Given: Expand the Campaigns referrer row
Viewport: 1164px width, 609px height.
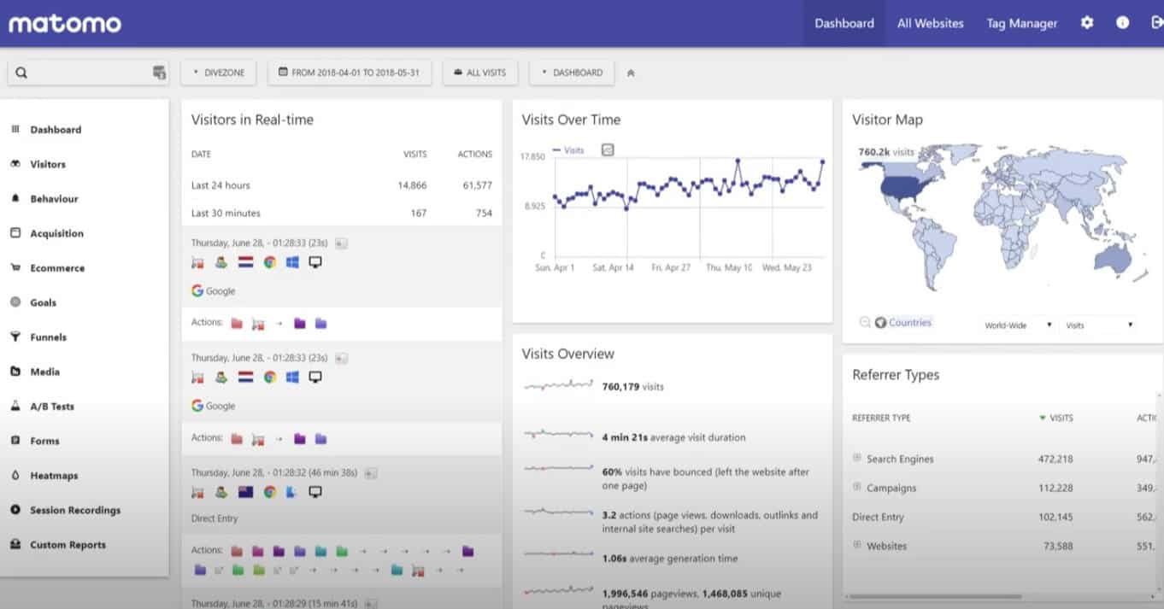Looking at the screenshot, I should [x=856, y=487].
